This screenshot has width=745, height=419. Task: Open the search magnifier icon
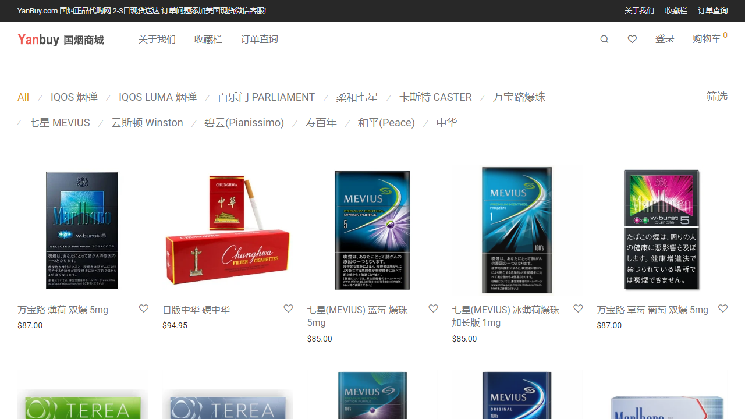tap(604, 40)
